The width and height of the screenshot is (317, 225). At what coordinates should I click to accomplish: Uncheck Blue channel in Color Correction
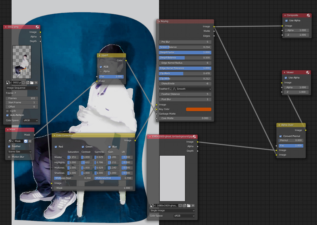tap(110, 147)
